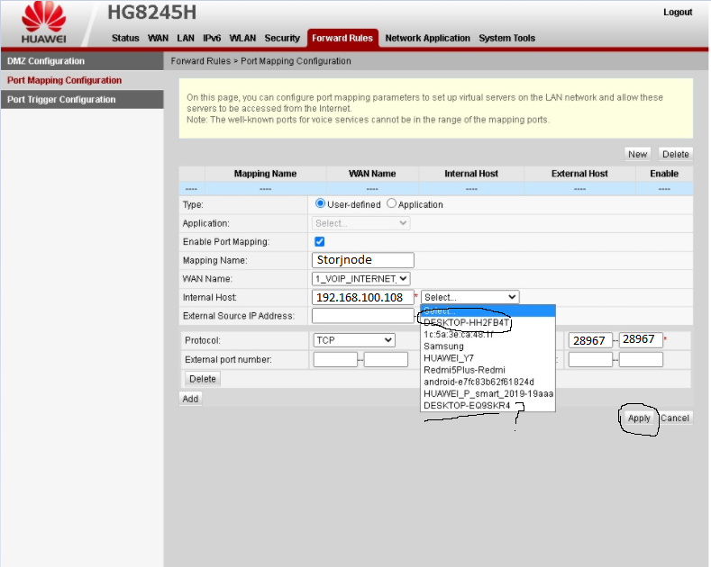Select the Application type radio button
Viewport: 711px width, 567px height.
392,204
